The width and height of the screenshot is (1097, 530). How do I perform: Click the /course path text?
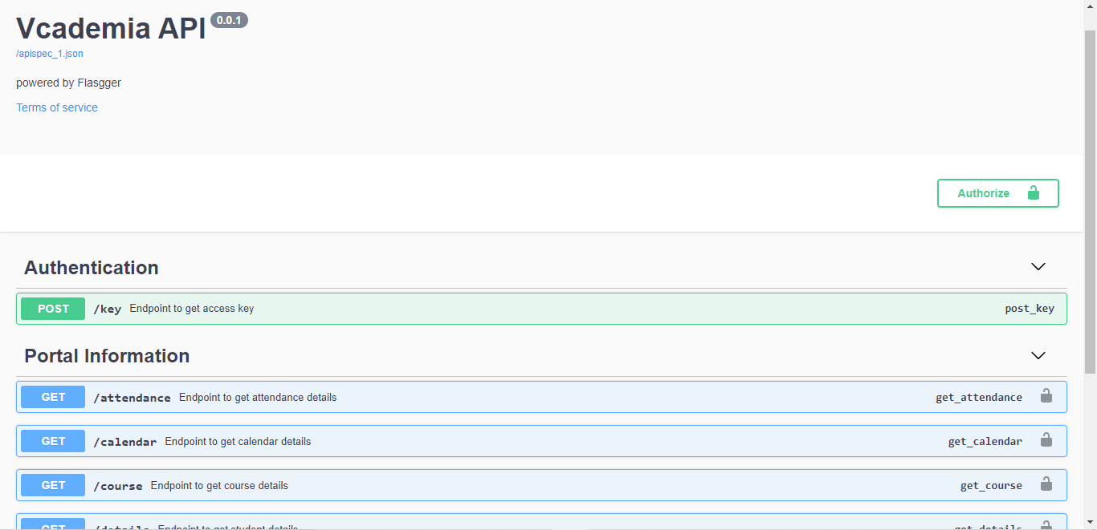[x=118, y=485]
